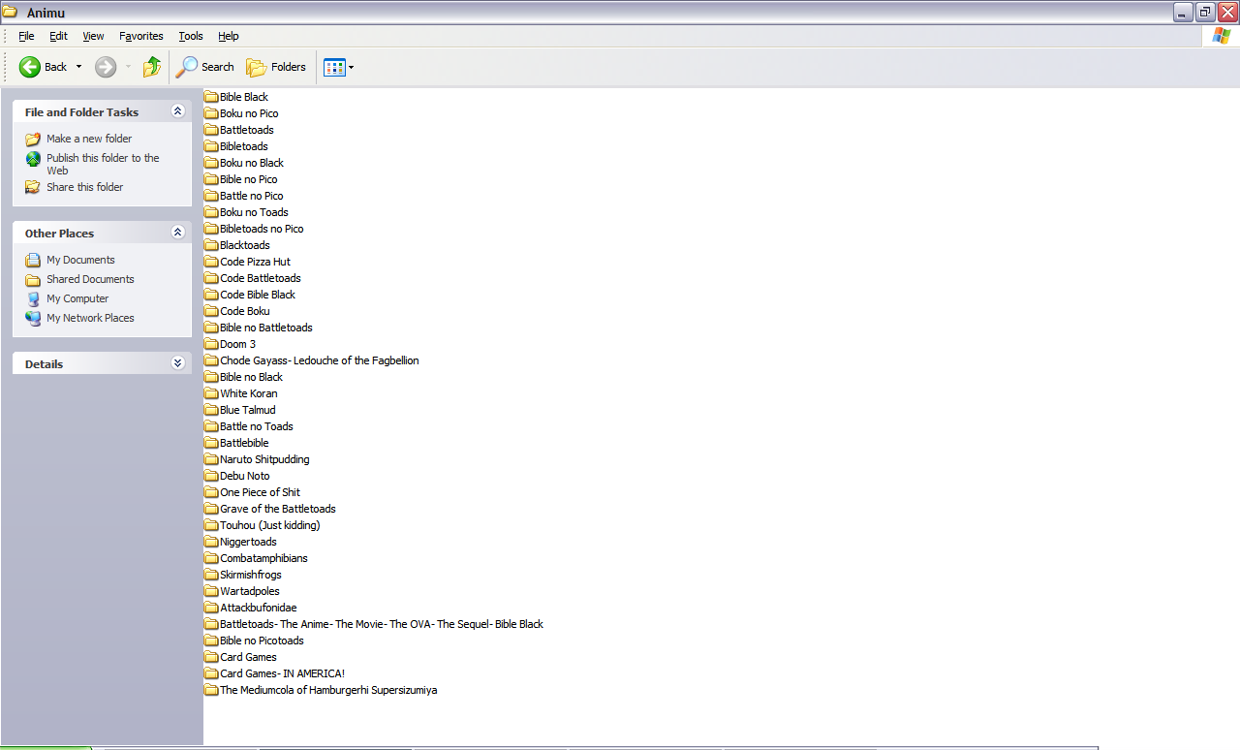Open the Views dropdown in the toolbar
This screenshot has height=750, width=1240.
[x=338, y=67]
